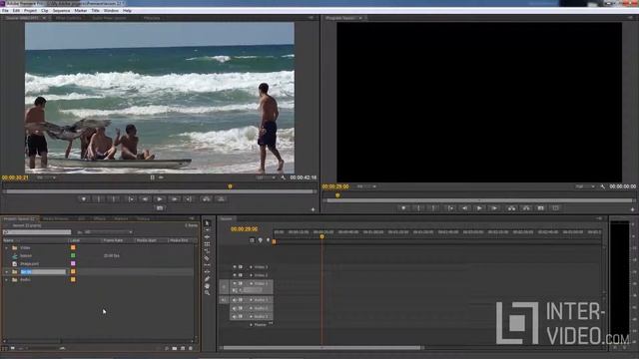Toggle Video 1 track output eye
This screenshot has width=639, height=359.
pos(235,283)
